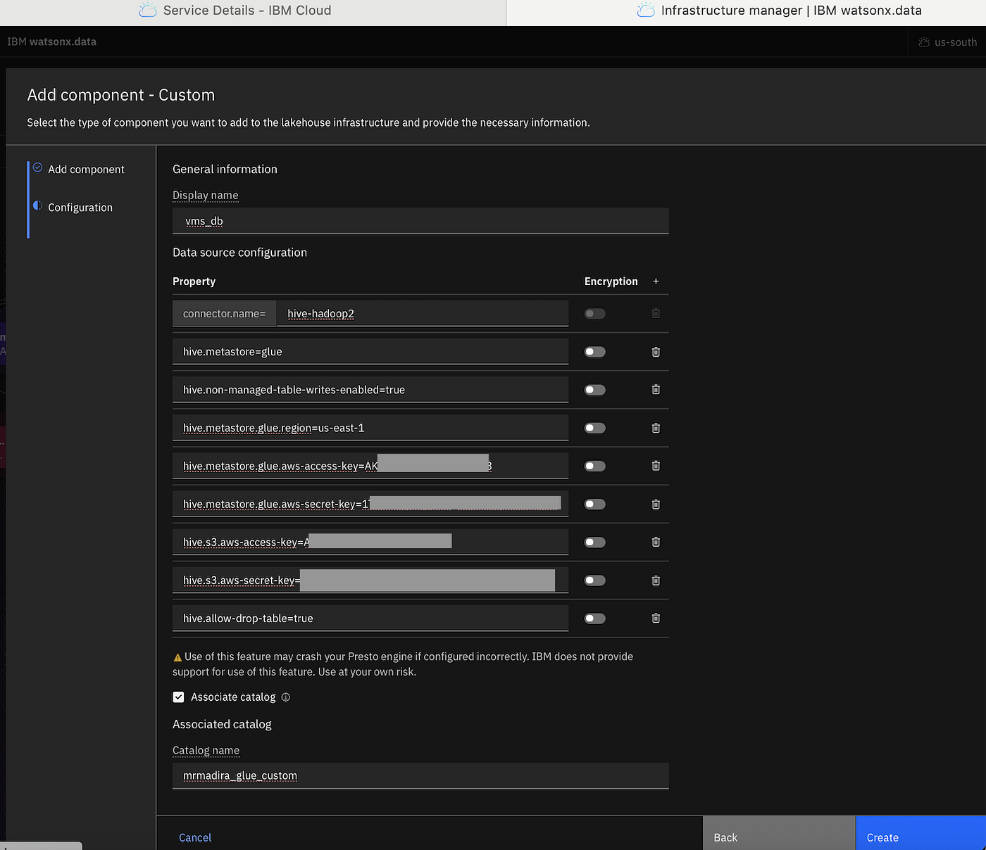The width and height of the screenshot is (986, 850).
Task: Delete the glue aws-access-key row
Action: coord(656,466)
